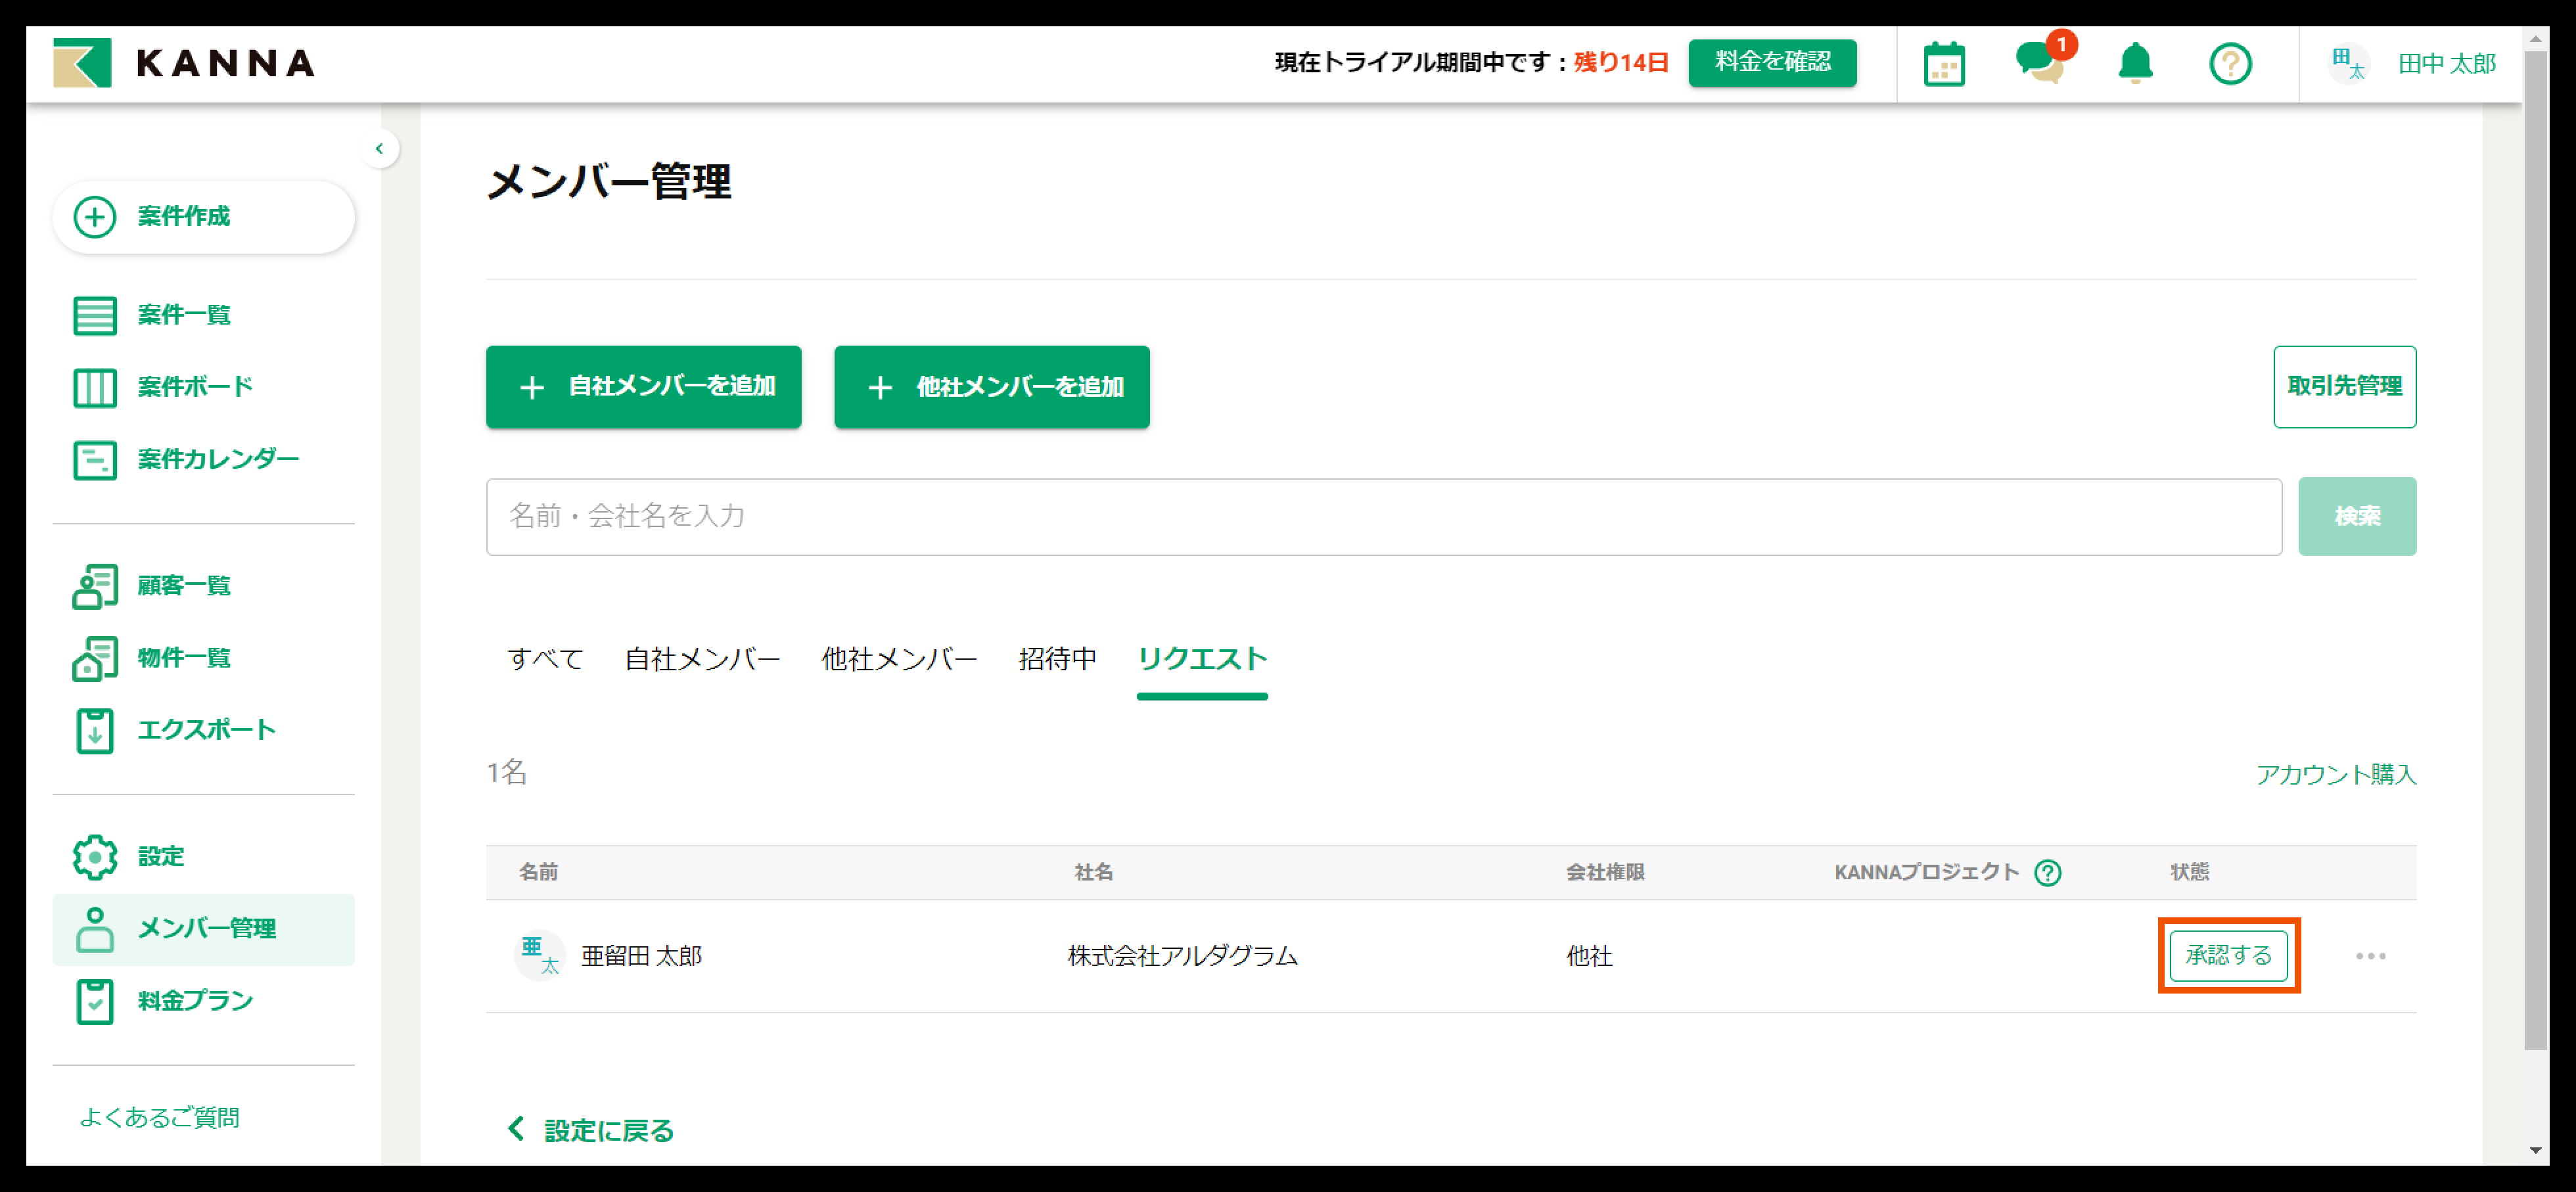2576x1192 pixels.
Task: Open 顧客一覧 in sidebar
Action: tap(152, 585)
